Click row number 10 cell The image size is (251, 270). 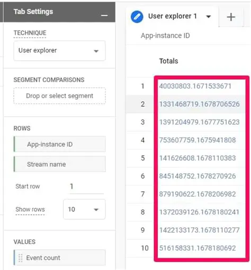pos(145,248)
